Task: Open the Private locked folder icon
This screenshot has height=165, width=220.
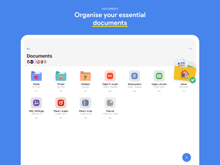Action: coord(61,76)
